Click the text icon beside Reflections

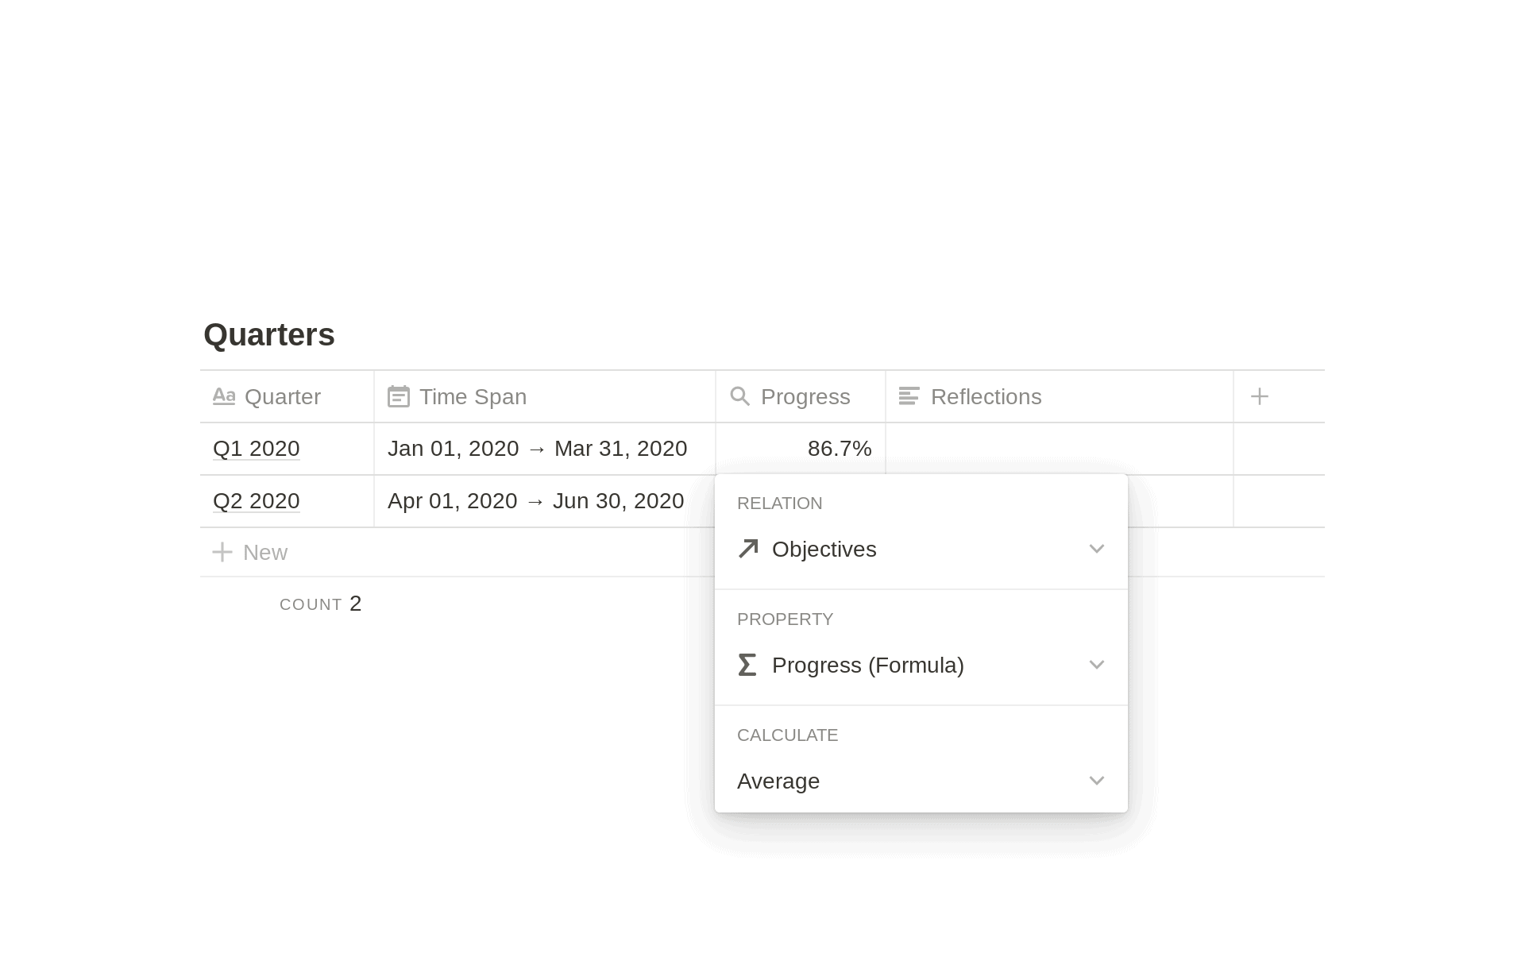click(909, 396)
